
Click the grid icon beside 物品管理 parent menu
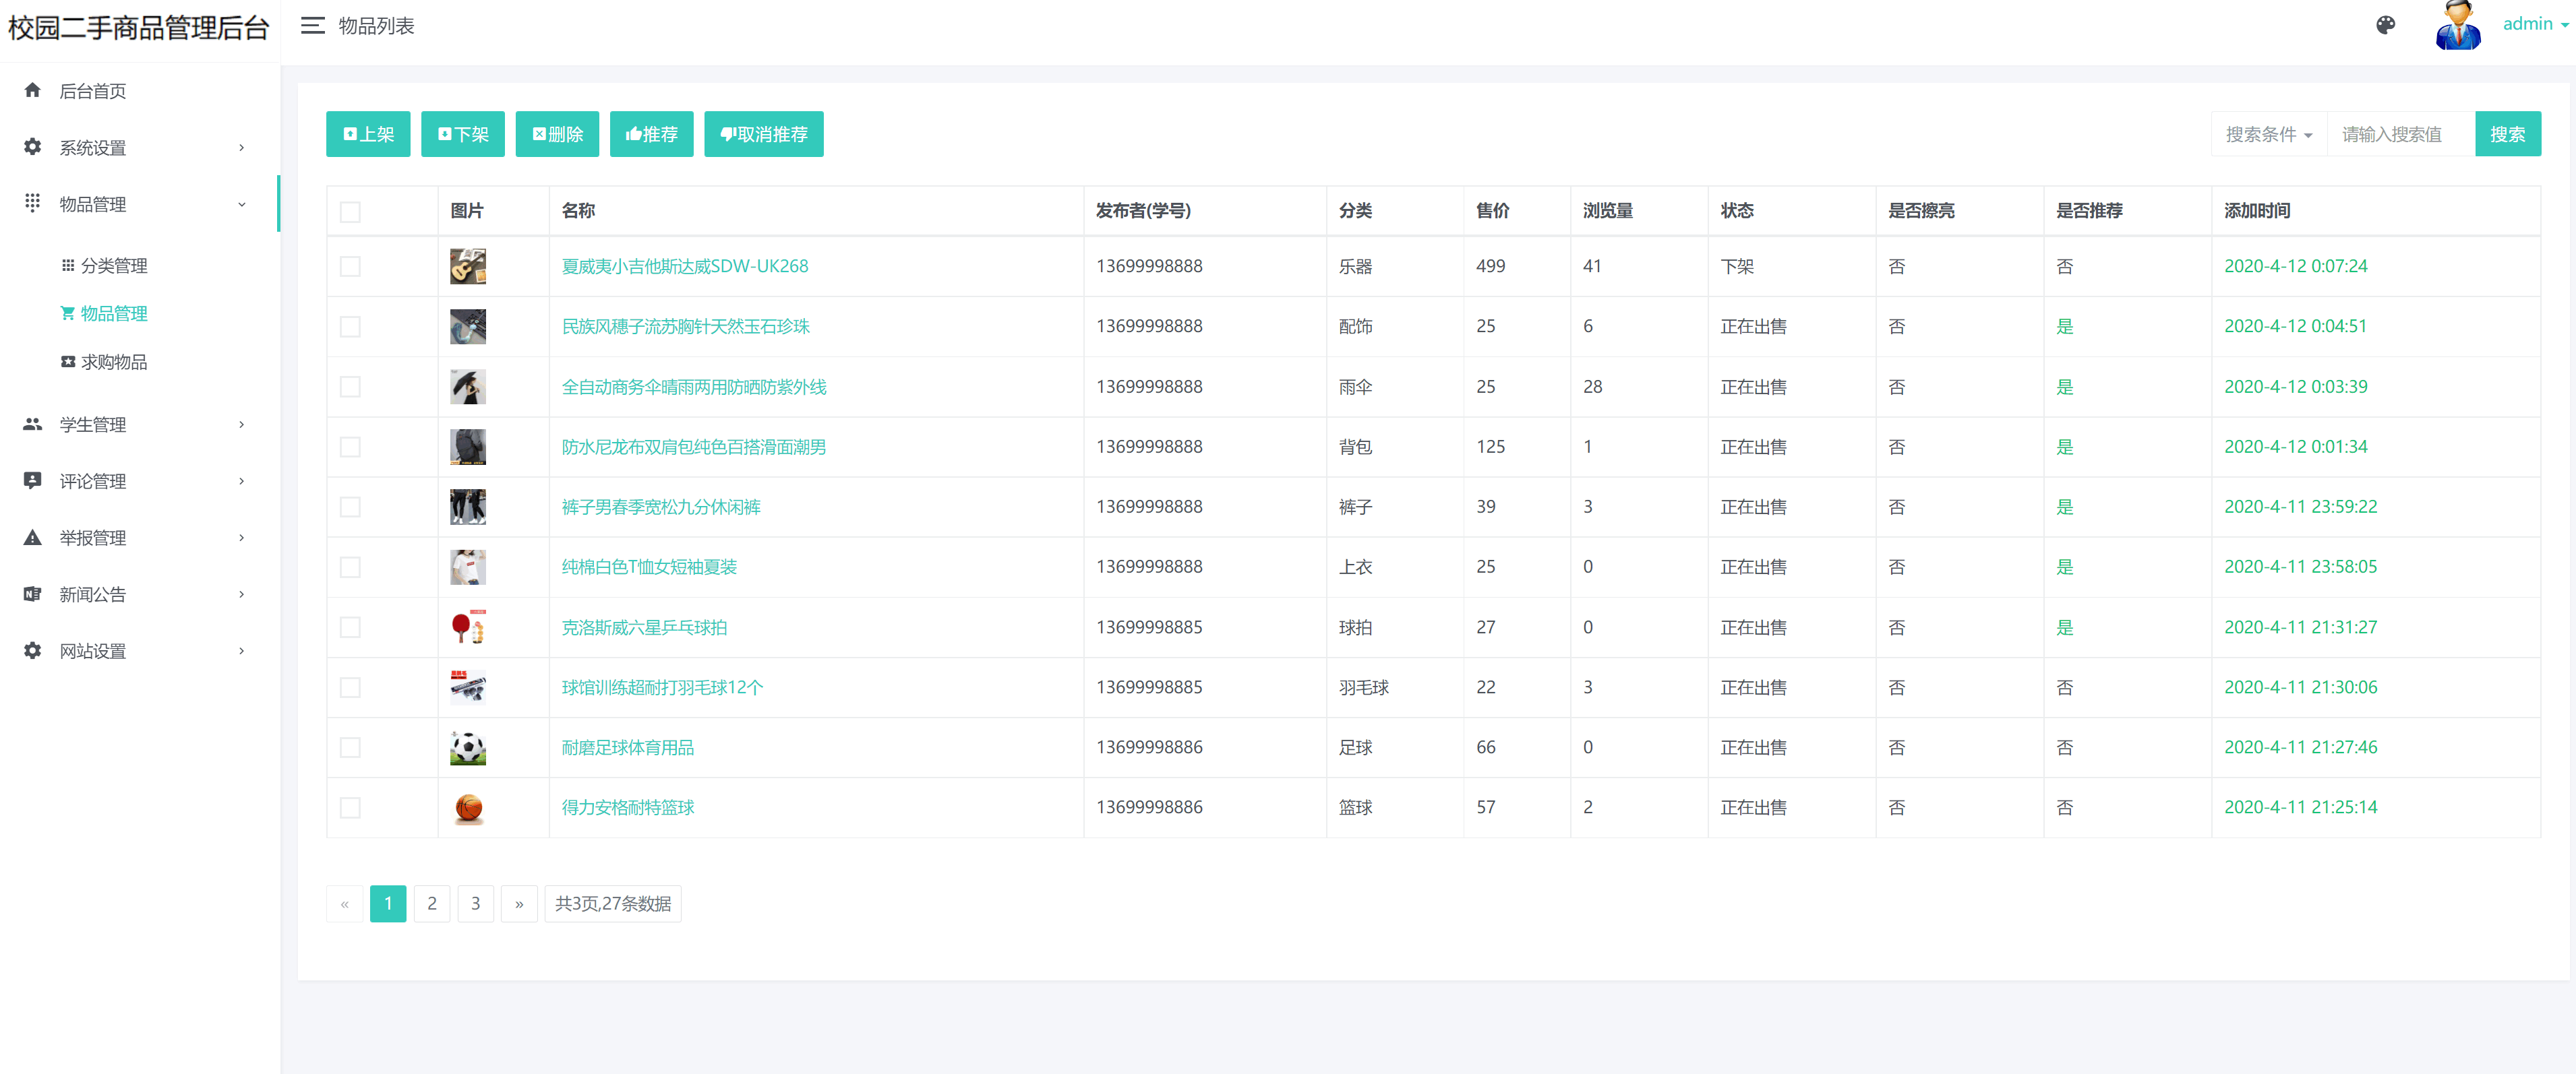33,203
